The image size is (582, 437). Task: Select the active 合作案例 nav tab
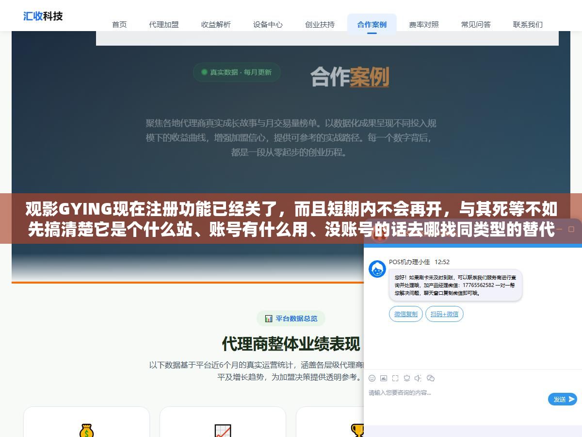[372, 24]
